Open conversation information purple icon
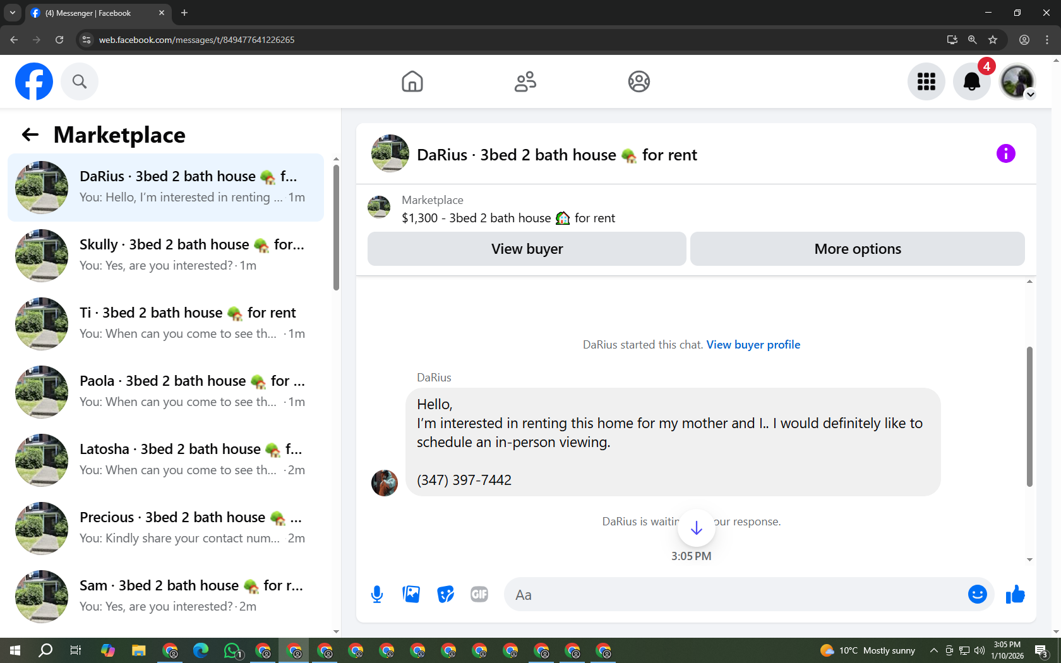1061x663 pixels. point(1006,153)
